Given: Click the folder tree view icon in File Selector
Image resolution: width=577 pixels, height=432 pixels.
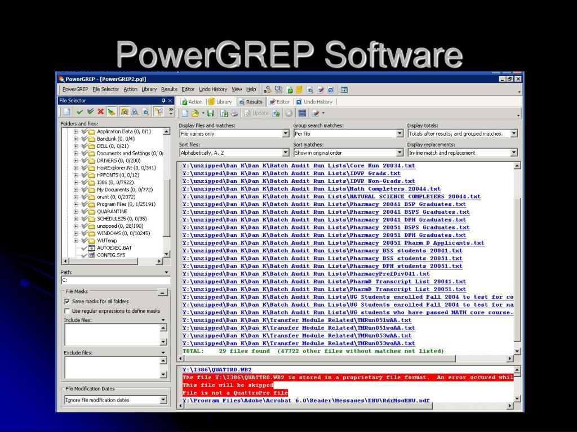Looking at the screenshot, I should coord(158,111).
